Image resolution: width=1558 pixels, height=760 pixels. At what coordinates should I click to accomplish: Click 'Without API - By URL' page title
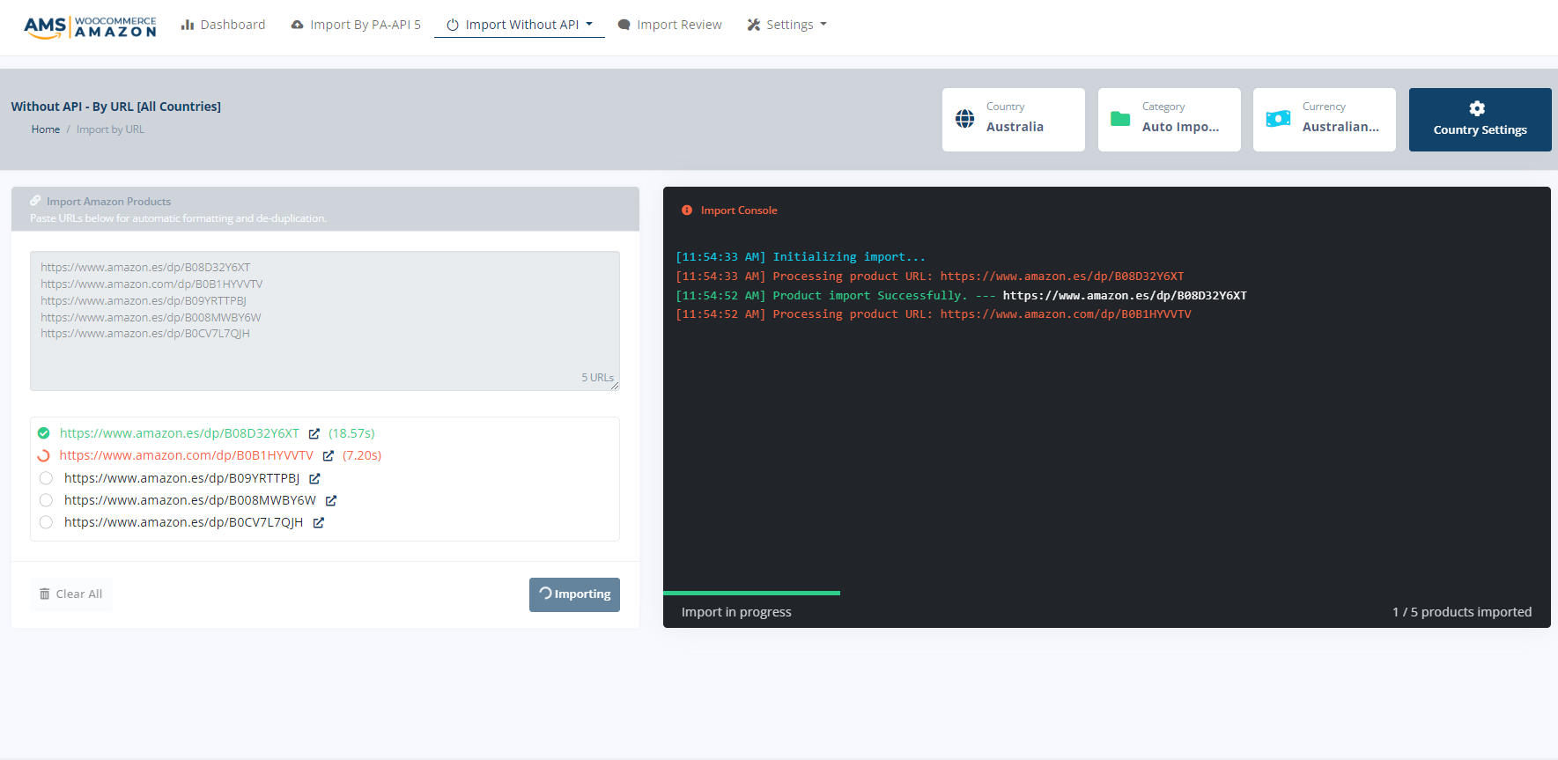pos(116,107)
